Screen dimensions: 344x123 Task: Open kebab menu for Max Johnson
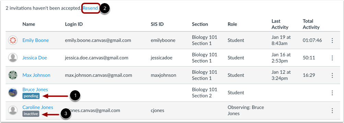coord(332,76)
